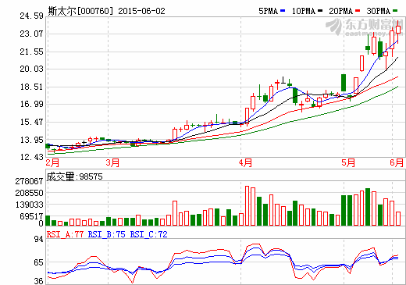Click the 13.95 price axis label
This screenshot has width=406, height=285.
pyautogui.click(x=31, y=140)
